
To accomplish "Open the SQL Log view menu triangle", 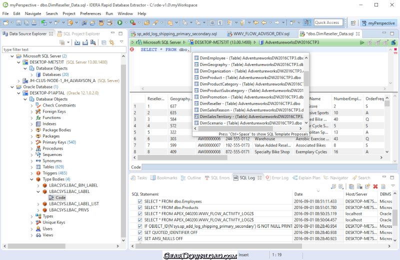I will pyautogui.click(x=393, y=186).
